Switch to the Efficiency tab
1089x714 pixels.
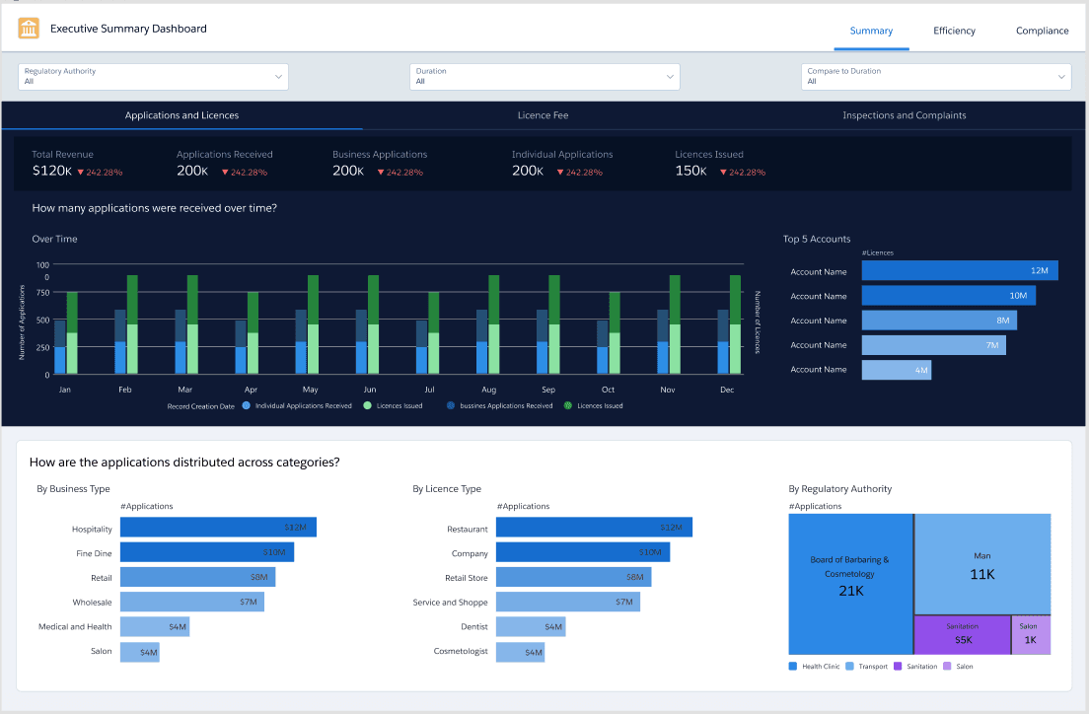point(953,31)
